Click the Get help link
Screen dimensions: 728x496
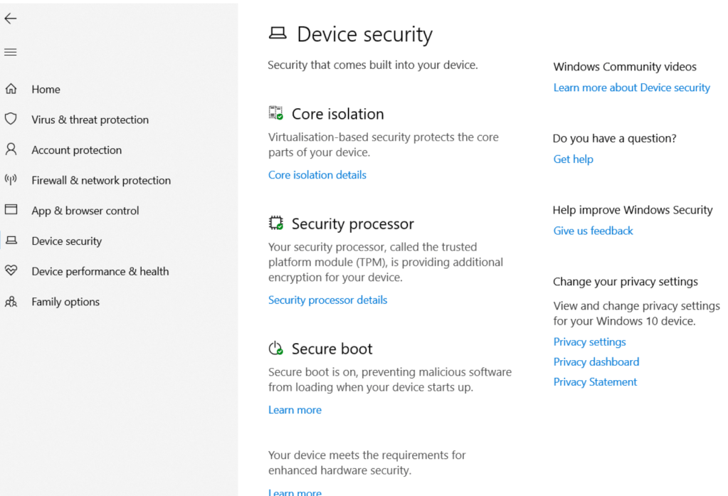(573, 159)
